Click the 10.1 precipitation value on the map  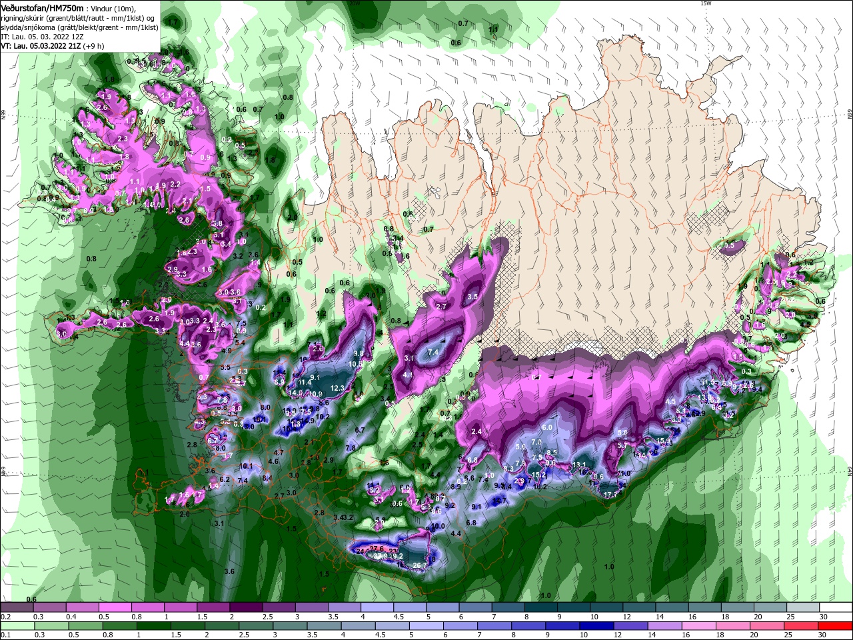(247, 466)
